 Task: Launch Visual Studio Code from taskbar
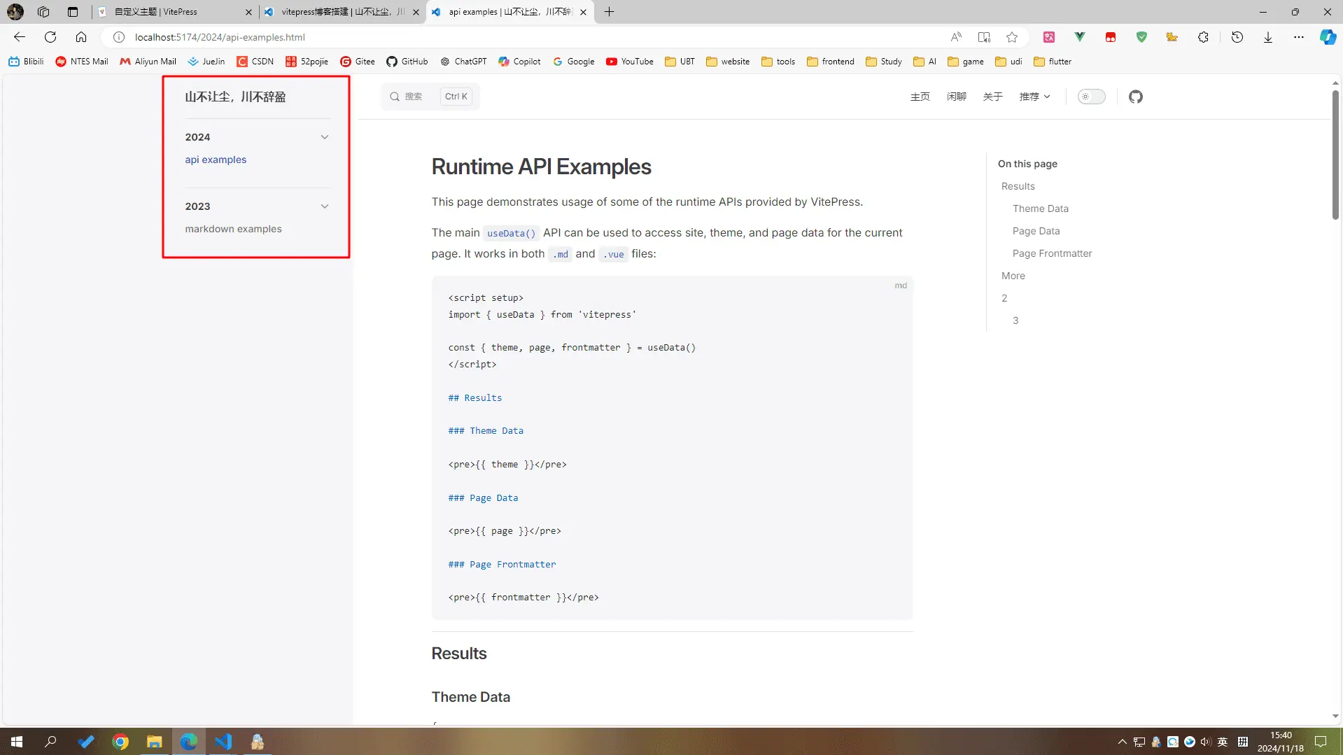point(223,742)
